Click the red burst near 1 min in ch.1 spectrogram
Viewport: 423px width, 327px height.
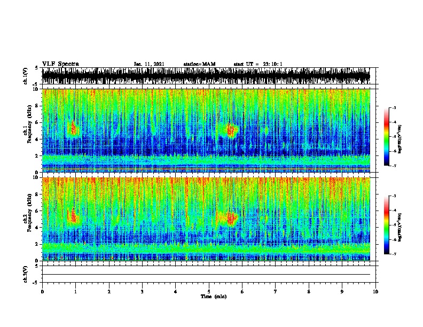pyautogui.click(x=73, y=129)
